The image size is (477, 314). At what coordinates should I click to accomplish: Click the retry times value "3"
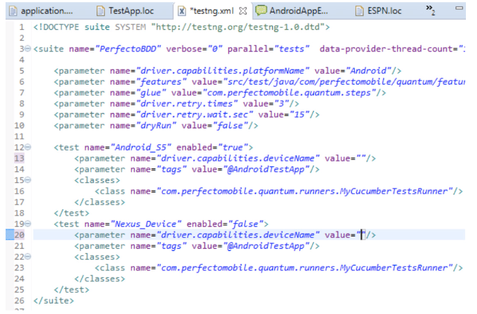coord(281,103)
